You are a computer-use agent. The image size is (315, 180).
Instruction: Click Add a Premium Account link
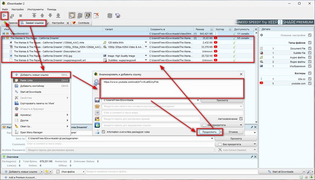coord(20,177)
